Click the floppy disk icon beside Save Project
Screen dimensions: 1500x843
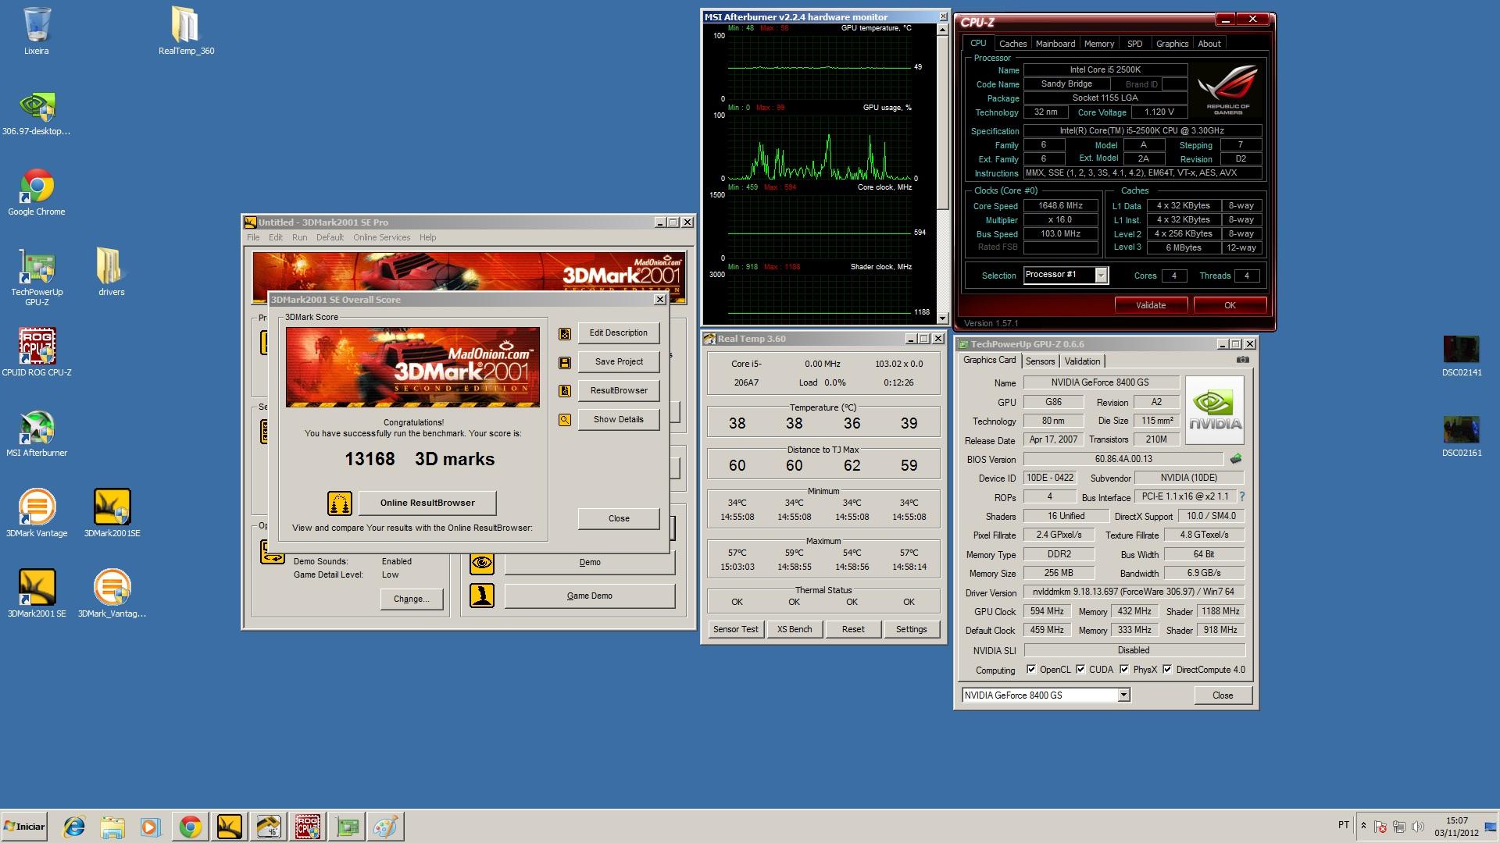click(x=565, y=363)
